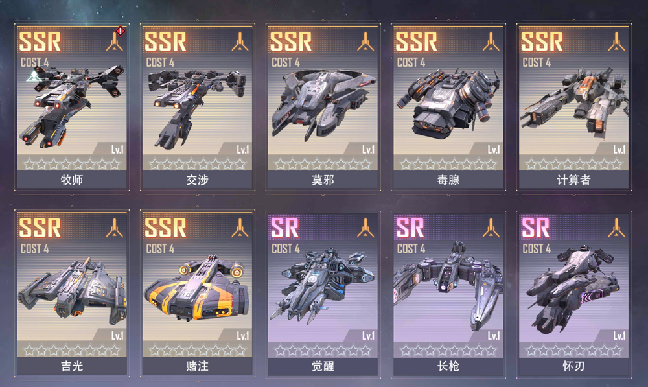The height and width of the screenshot is (387, 648).
Task: Click the SSR rarity label on 毒腺 card
Action: 416,41
